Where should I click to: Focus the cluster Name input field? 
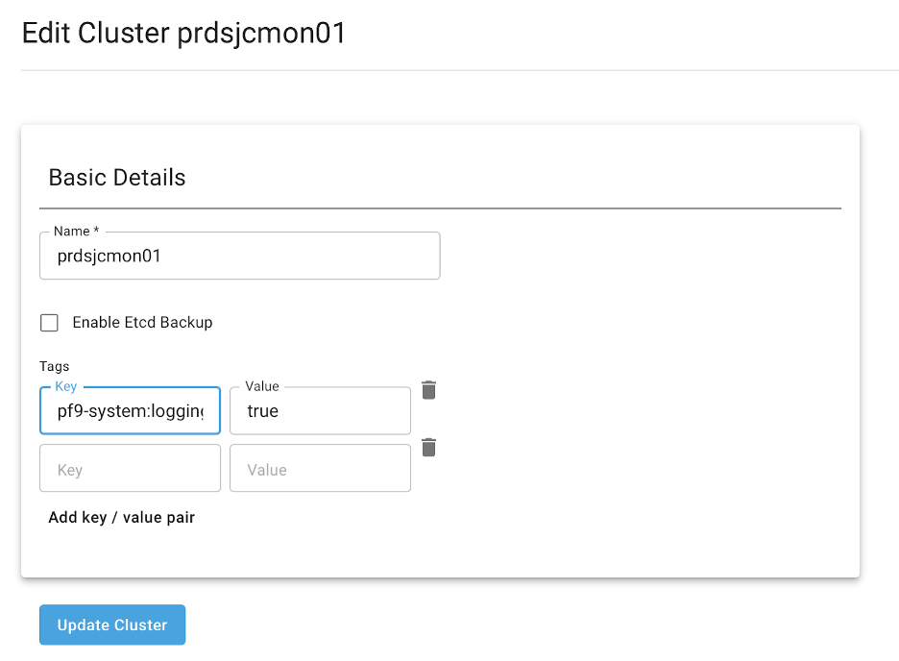click(x=239, y=257)
